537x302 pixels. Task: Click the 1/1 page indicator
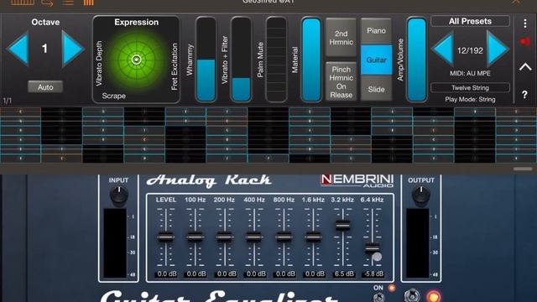click(8, 101)
